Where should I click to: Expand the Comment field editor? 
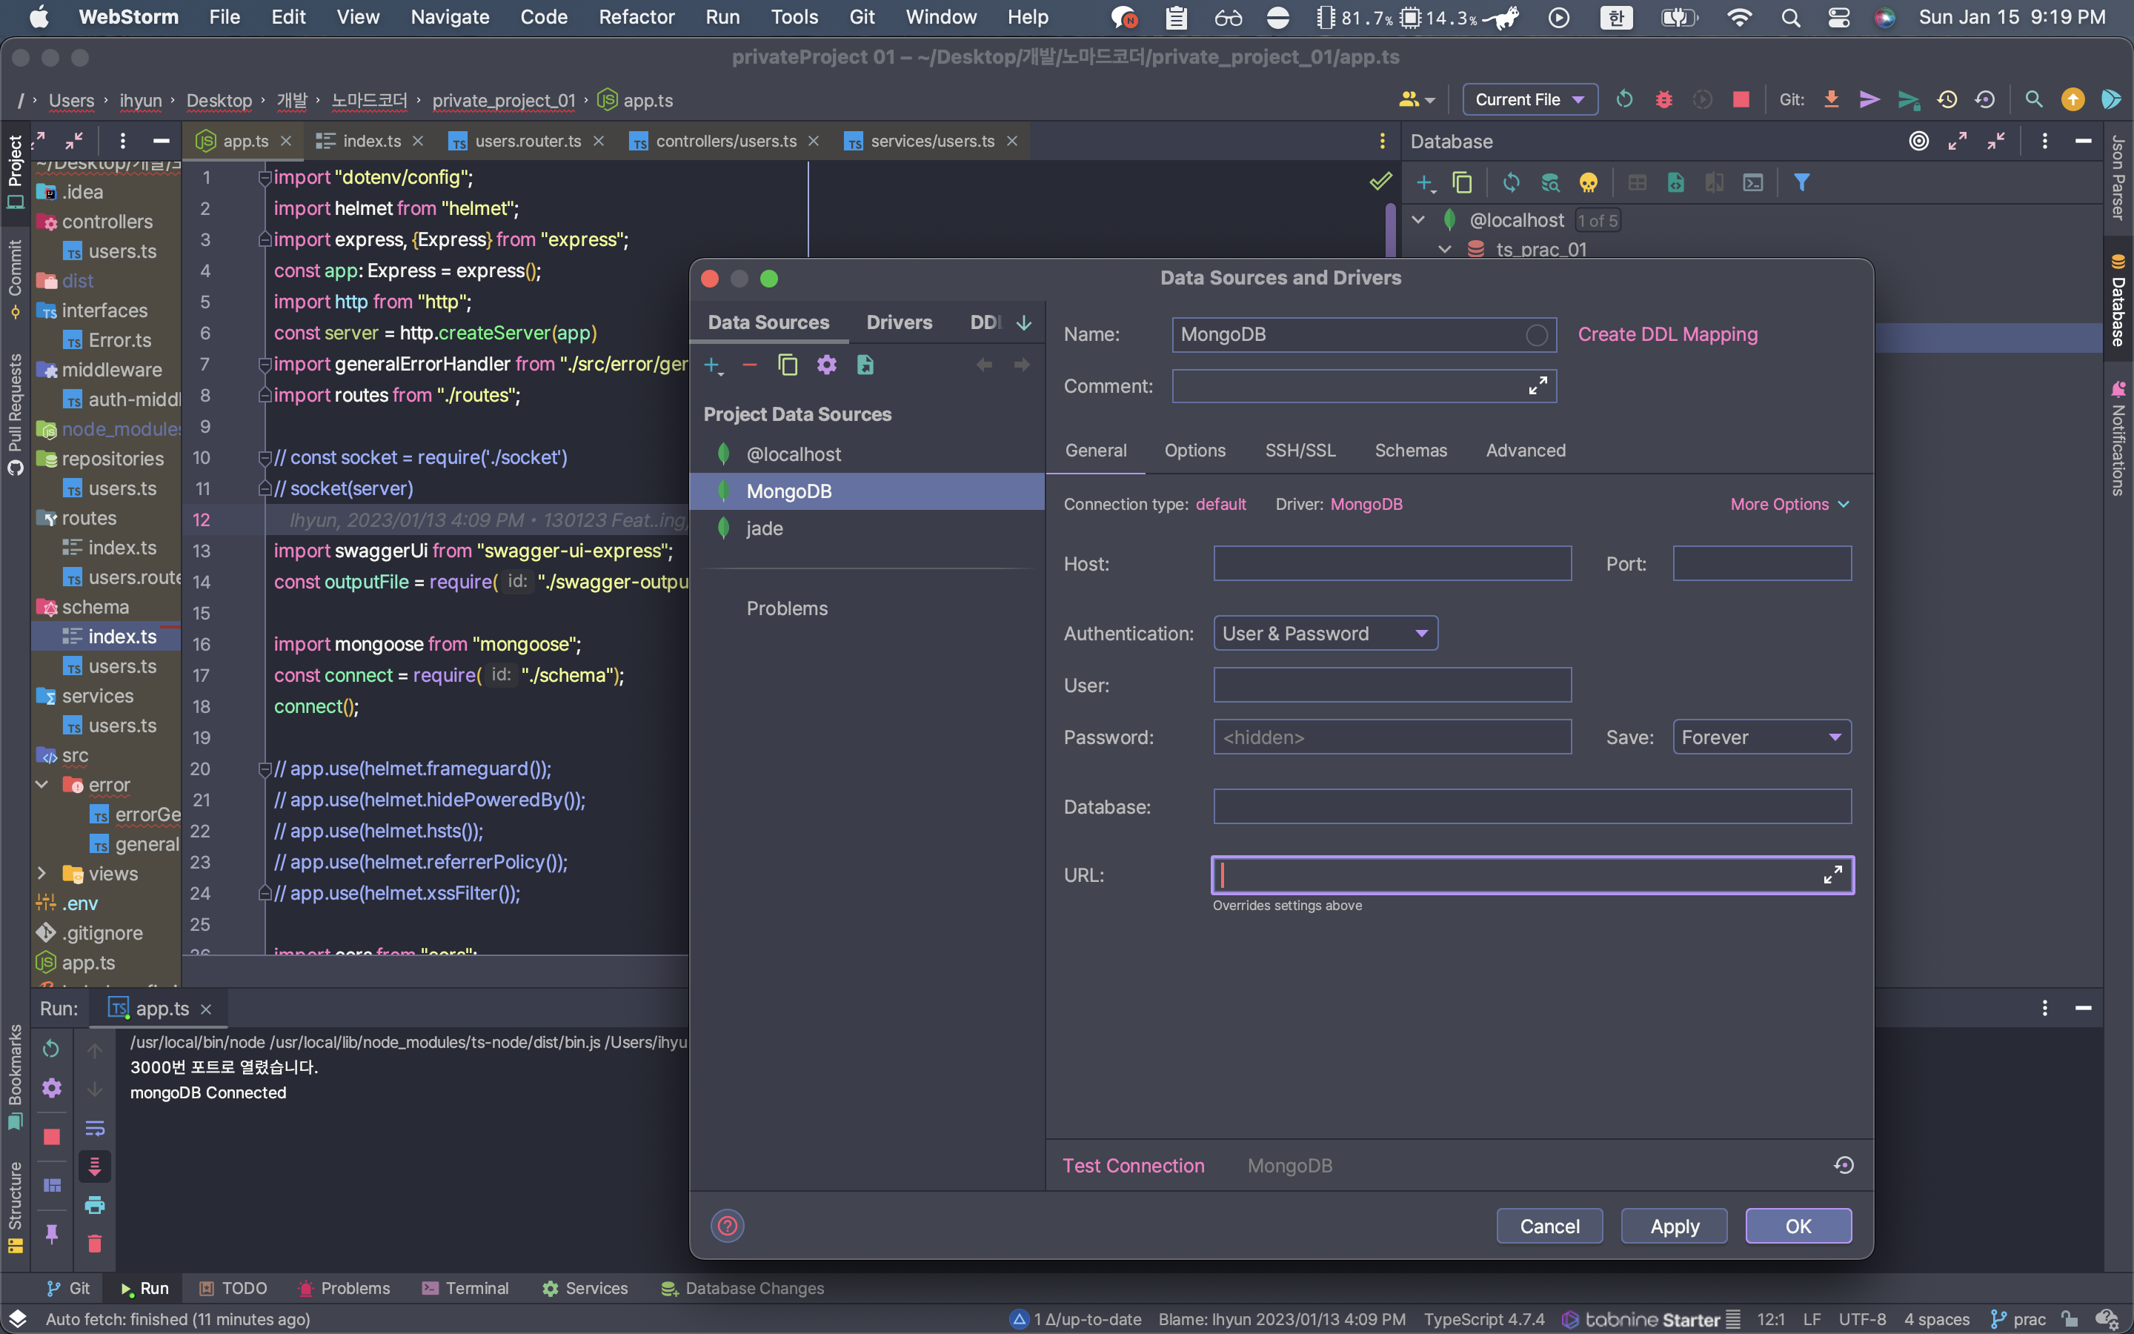pyautogui.click(x=1537, y=386)
